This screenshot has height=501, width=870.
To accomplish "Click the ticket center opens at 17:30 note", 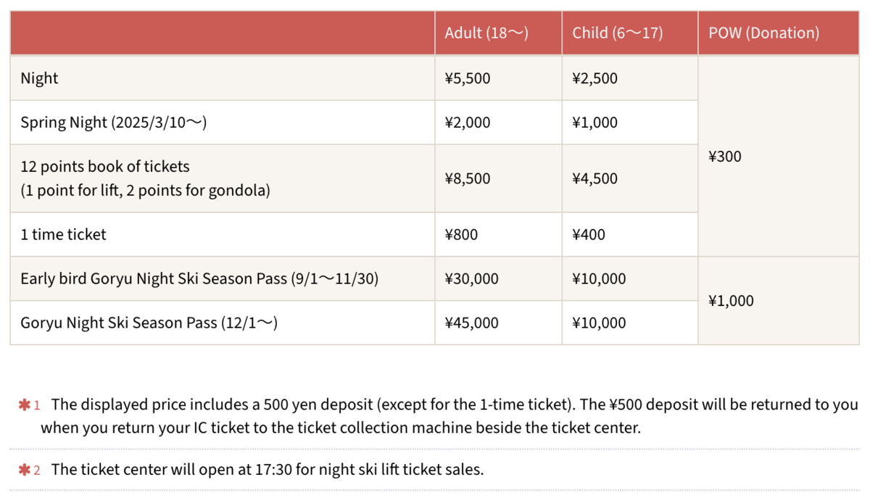I will click(x=268, y=470).
